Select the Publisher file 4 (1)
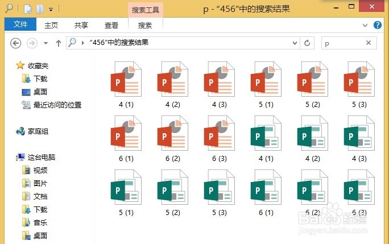 (266, 139)
